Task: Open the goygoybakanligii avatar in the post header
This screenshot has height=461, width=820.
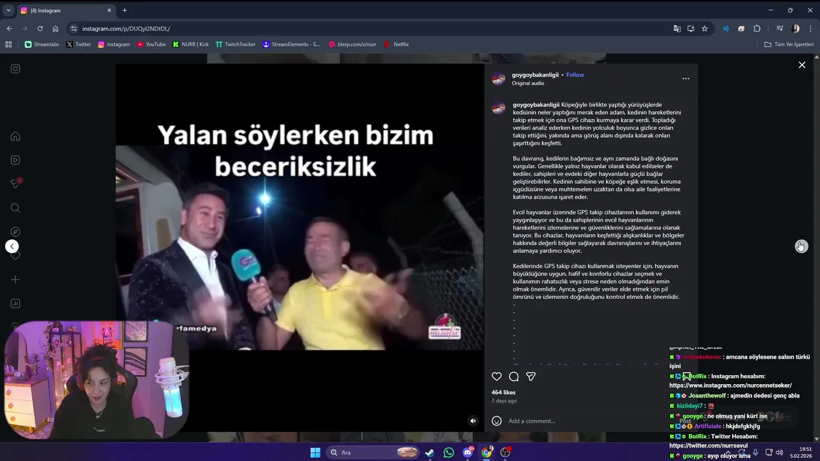Action: 498,79
